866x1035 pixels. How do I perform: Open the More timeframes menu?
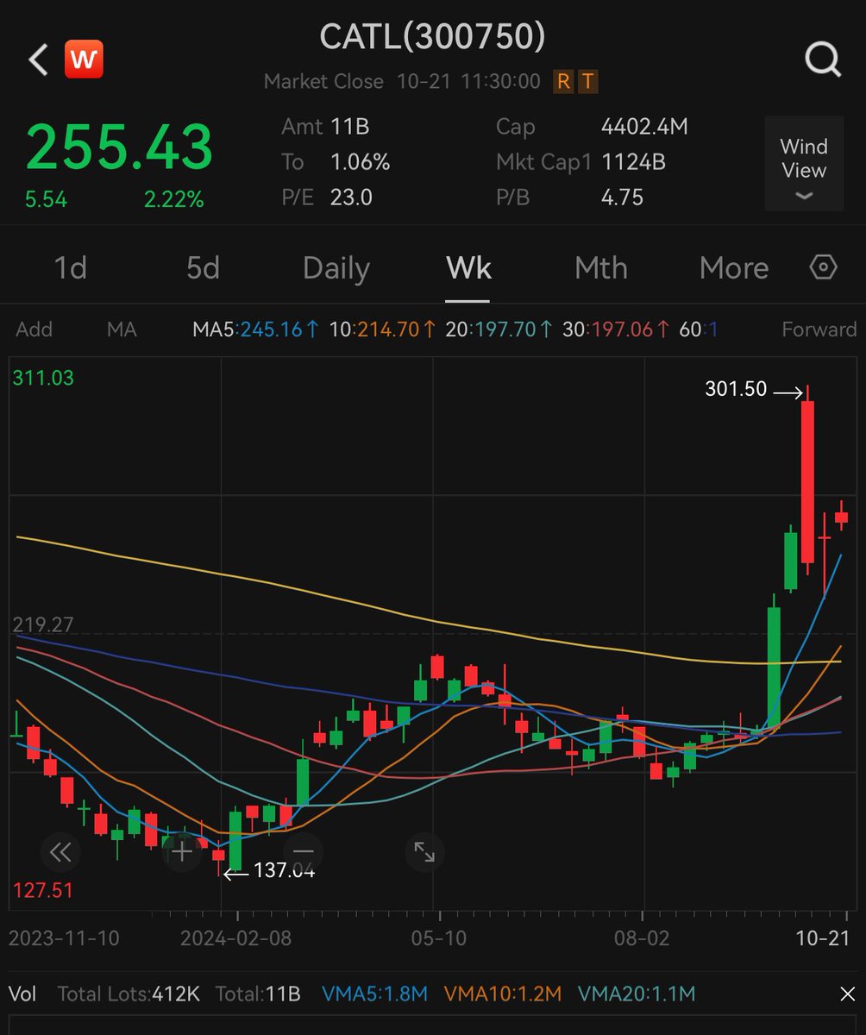coord(734,268)
